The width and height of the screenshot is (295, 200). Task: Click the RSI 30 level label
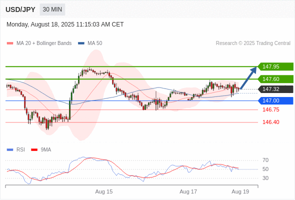coord(265,178)
